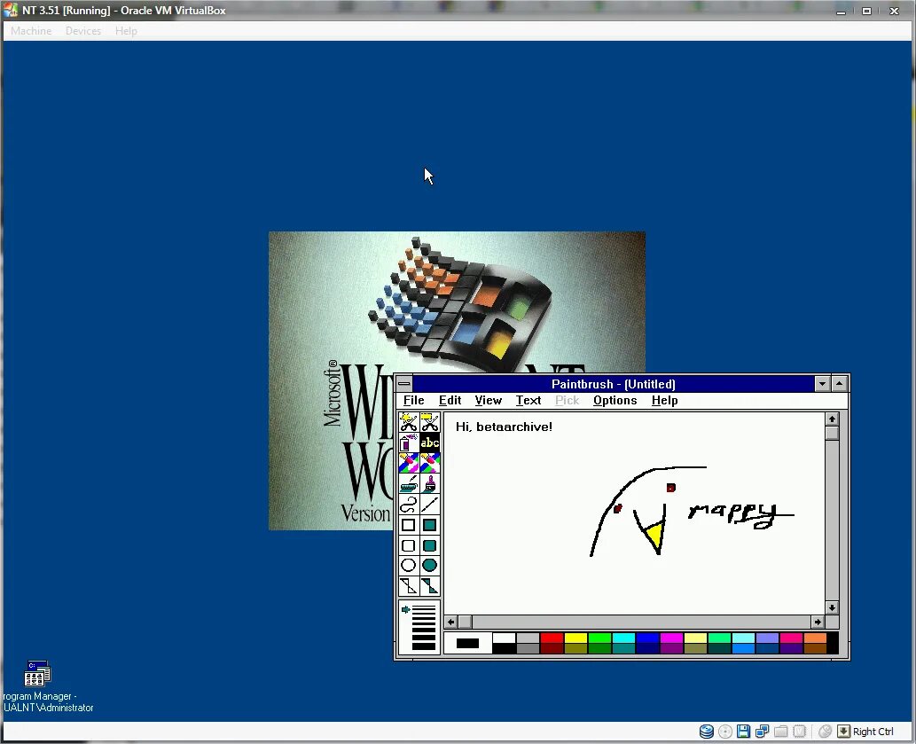Select the Line tool
The width and height of the screenshot is (916, 744).
(x=428, y=504)
